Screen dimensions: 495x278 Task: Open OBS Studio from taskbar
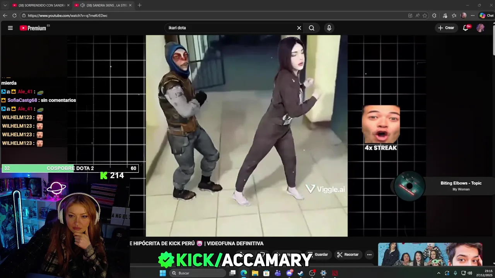[x=312, y=273]
